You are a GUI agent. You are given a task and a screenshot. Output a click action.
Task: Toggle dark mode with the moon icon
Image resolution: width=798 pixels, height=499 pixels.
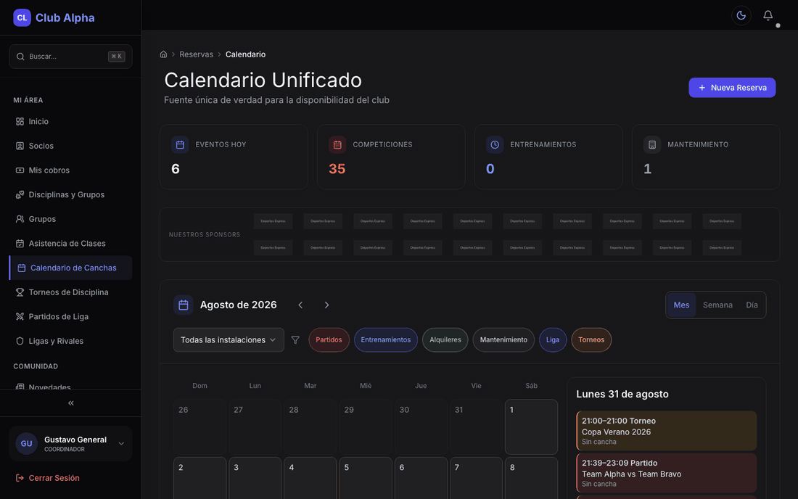(741, 15)
